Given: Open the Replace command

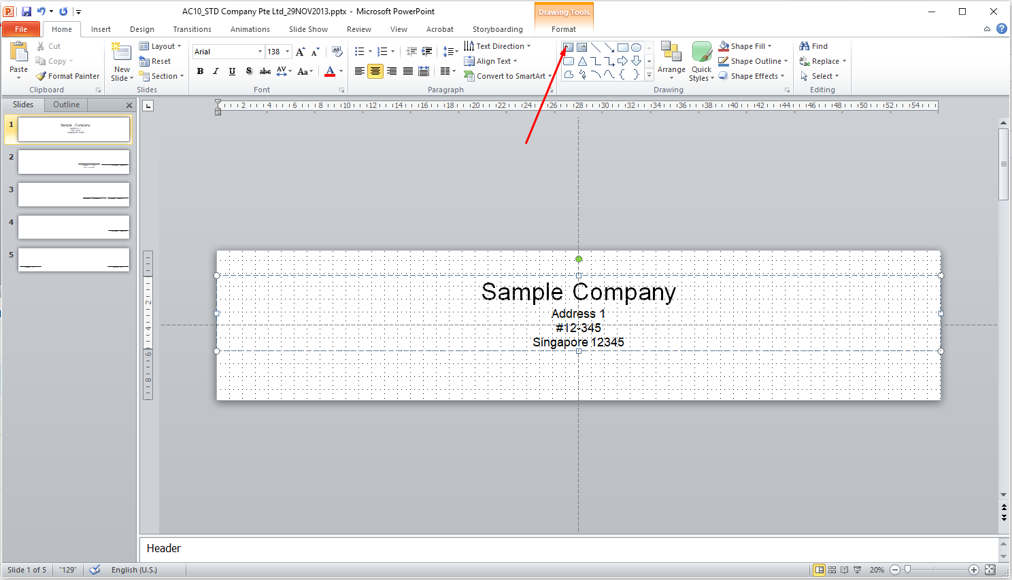Looking at the screenshot, I should tap(823, 61).
